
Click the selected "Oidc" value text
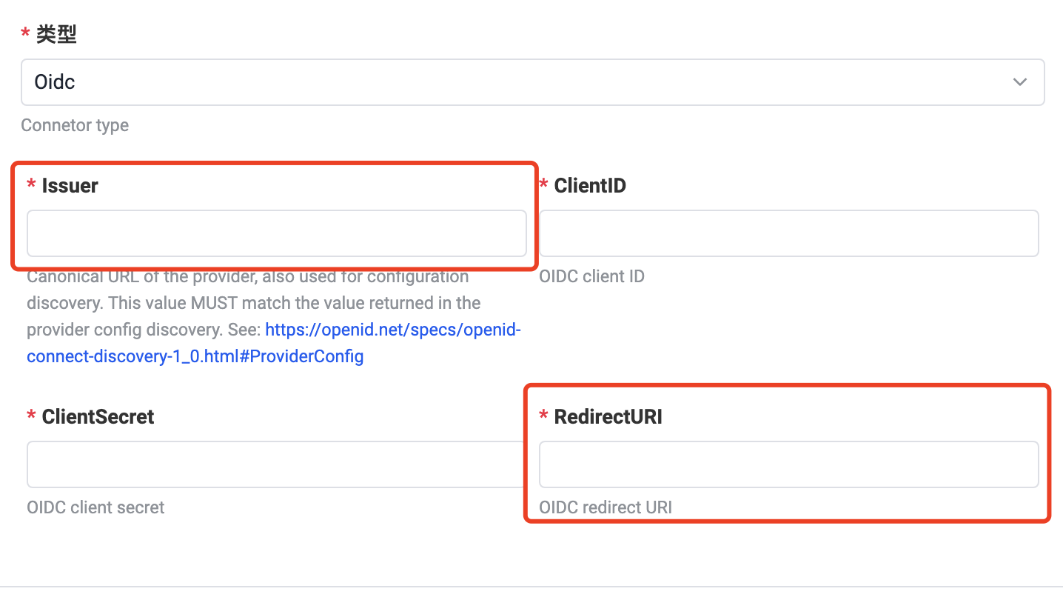pos(55,82)
